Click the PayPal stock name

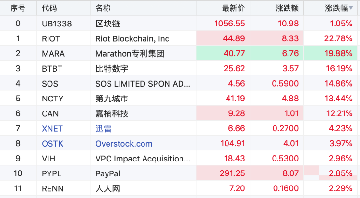pos(108,173)
